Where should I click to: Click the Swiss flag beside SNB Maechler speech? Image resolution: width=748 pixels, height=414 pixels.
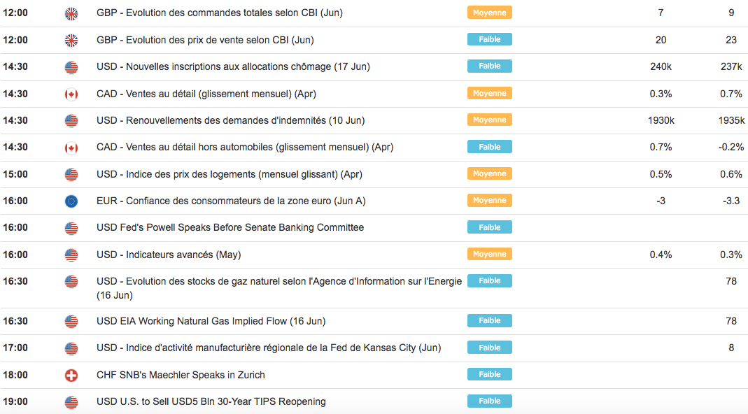pos(71,376)
